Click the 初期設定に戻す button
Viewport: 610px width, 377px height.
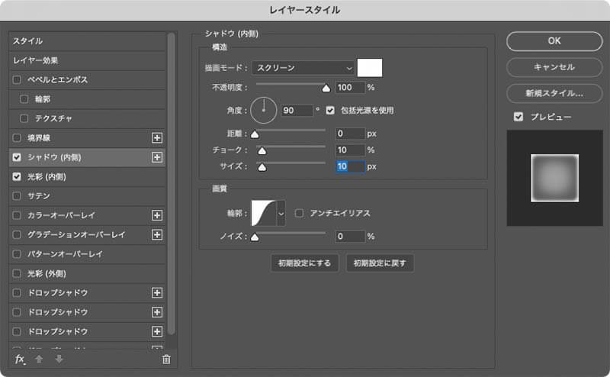pos(380,263)
